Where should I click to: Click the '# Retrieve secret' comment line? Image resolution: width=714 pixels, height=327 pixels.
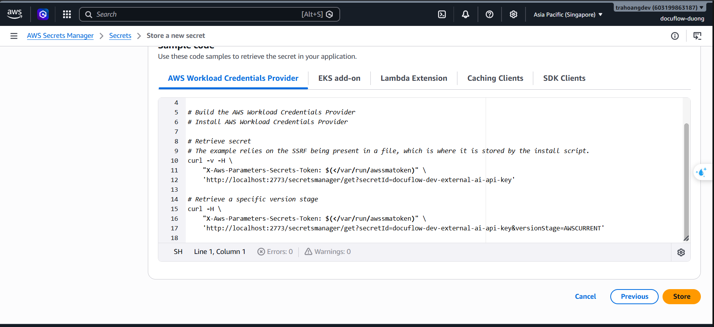[x=219, y=141]
